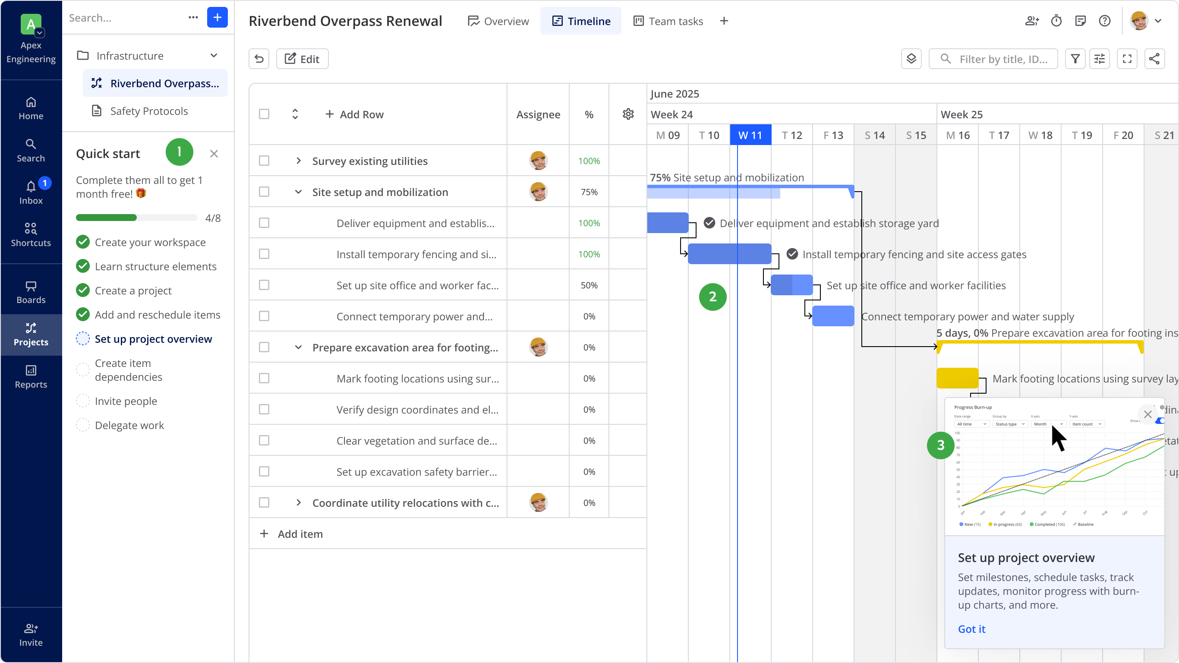The image size is (1179, 663).
Task: Click the undo arrow icon
Action: click(258, 59)
